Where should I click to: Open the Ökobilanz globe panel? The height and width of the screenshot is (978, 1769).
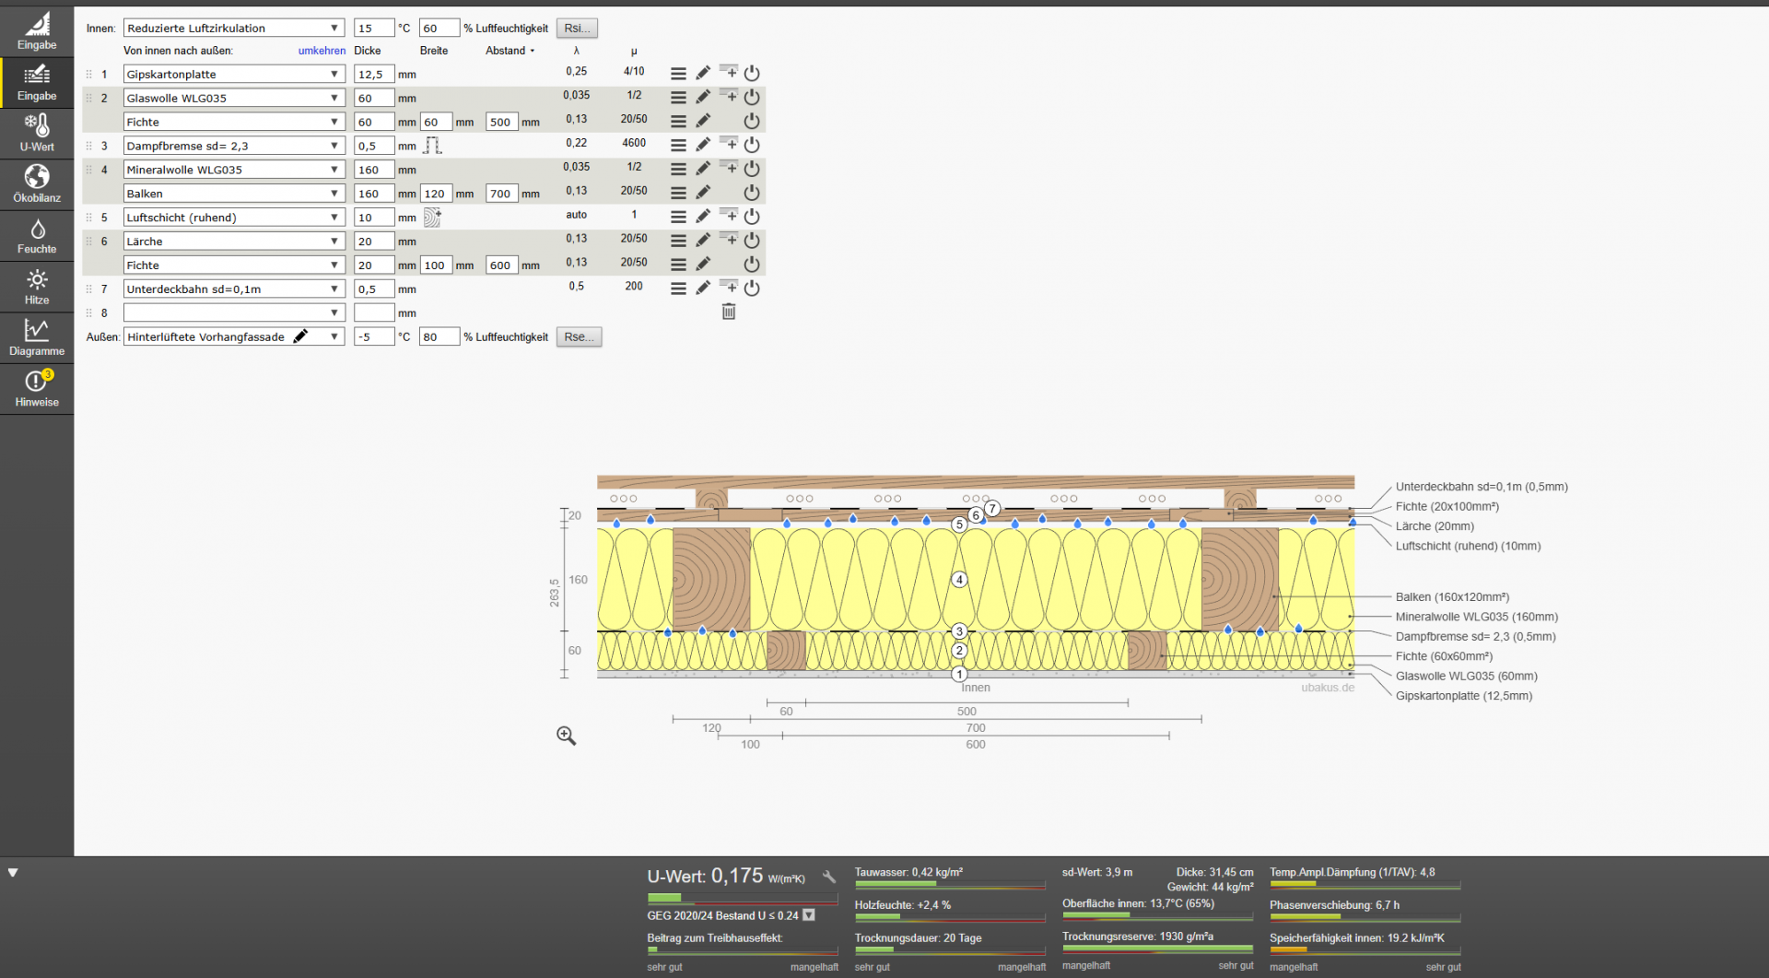tap(37, 184)
